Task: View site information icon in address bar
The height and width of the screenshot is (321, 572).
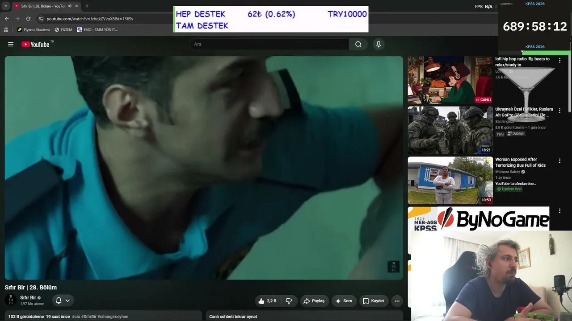Action: (x=41, y=19)
